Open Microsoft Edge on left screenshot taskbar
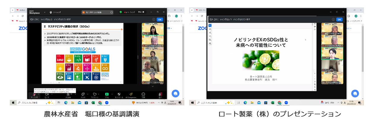 66,103
